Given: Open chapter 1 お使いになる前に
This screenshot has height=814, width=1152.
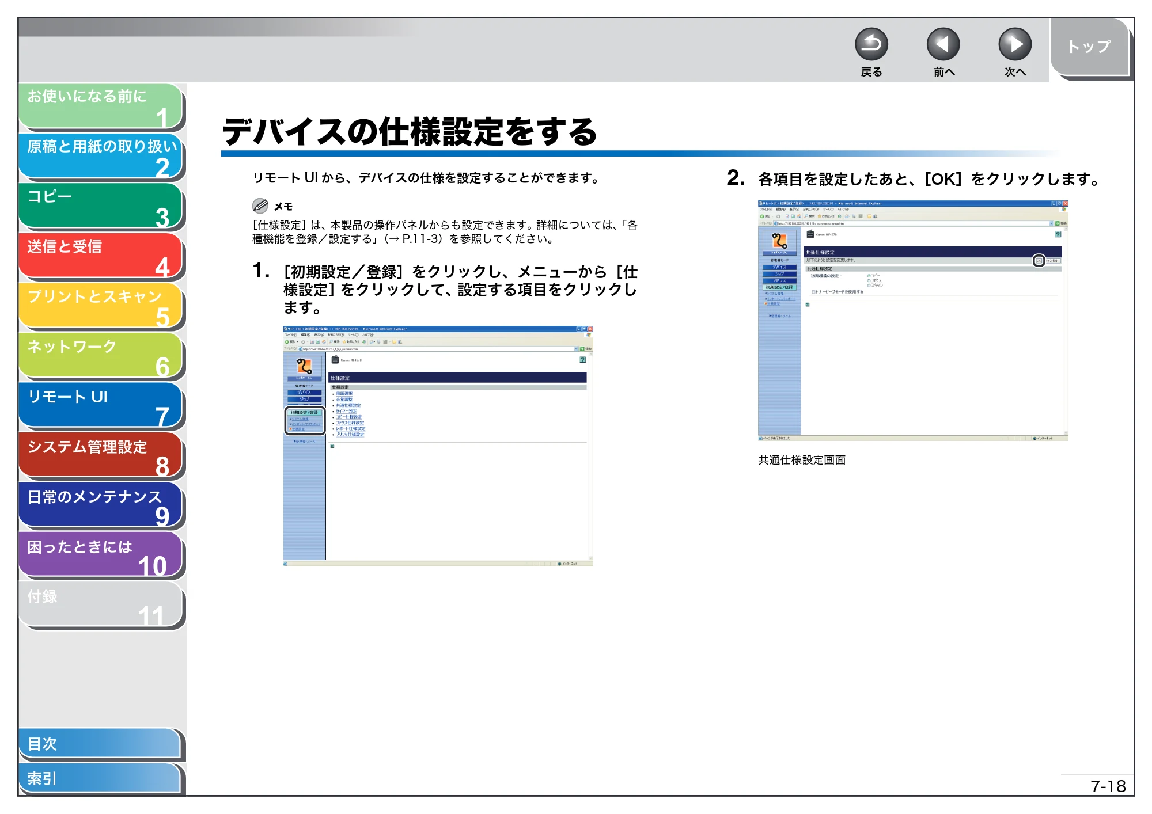Looking at the screenshot, I should pos(101,106).
